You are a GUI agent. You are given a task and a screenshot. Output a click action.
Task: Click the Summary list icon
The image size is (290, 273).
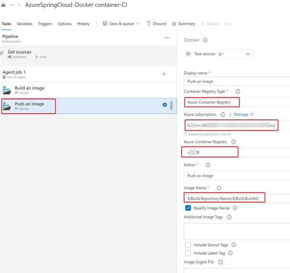pyautogui.click(x=174, y=24)
